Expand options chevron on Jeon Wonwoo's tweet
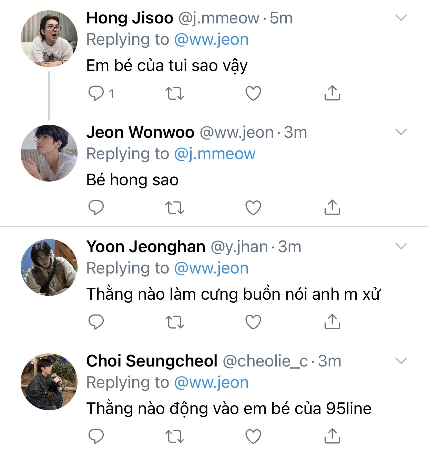The height and width of the screenshot is (454, 428). [401, 132]
